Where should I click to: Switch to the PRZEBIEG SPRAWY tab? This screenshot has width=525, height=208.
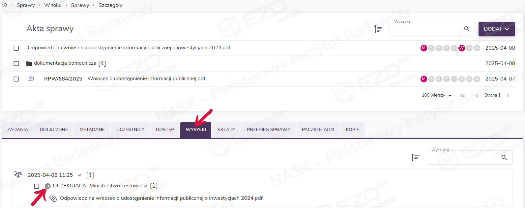click(269, 129)
